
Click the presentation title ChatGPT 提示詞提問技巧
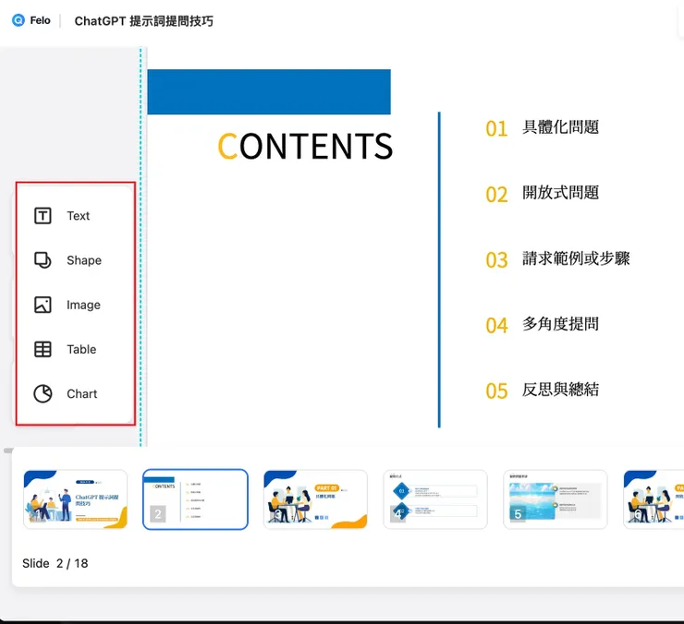pos(144,21)
